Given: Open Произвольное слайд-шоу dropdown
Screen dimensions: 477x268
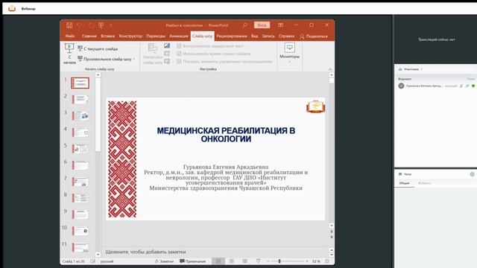Looking at the screenshot, I should tap(106, 59).
